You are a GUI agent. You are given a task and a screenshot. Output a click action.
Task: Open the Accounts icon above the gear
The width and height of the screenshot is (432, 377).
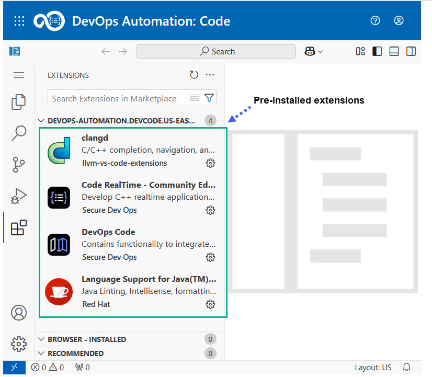[18, 312]
